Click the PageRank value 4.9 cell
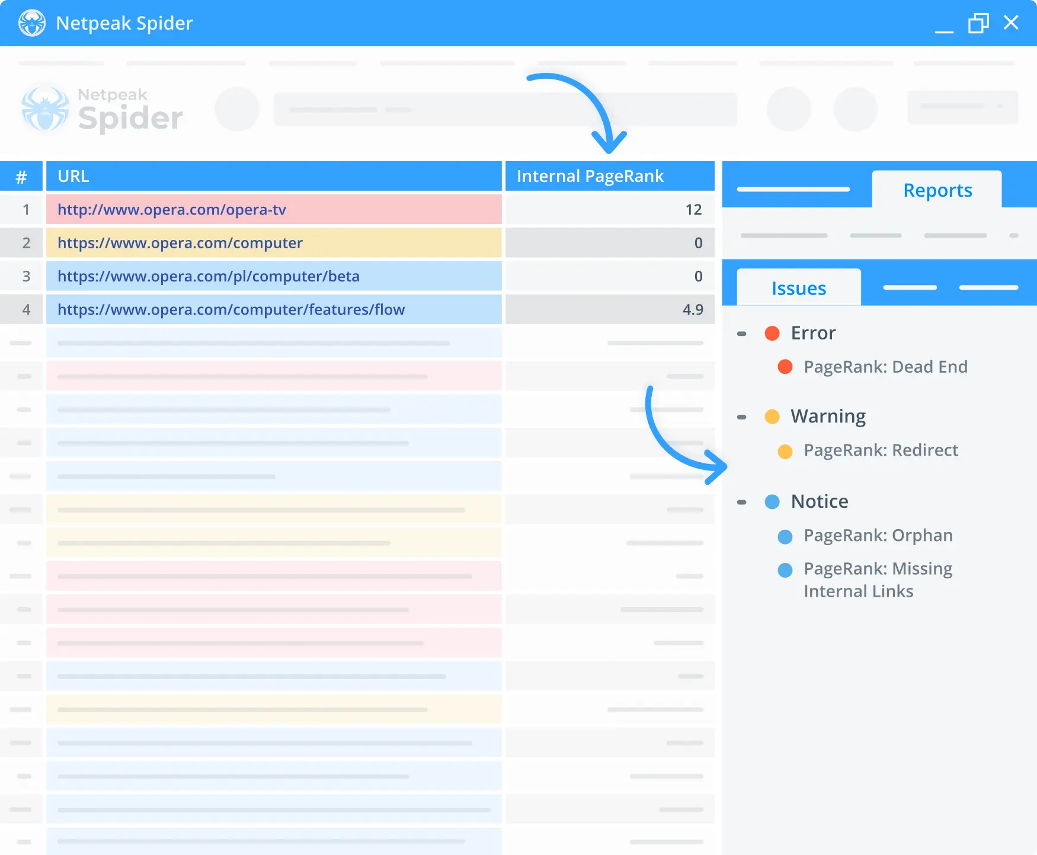 [x=610, y=309]
